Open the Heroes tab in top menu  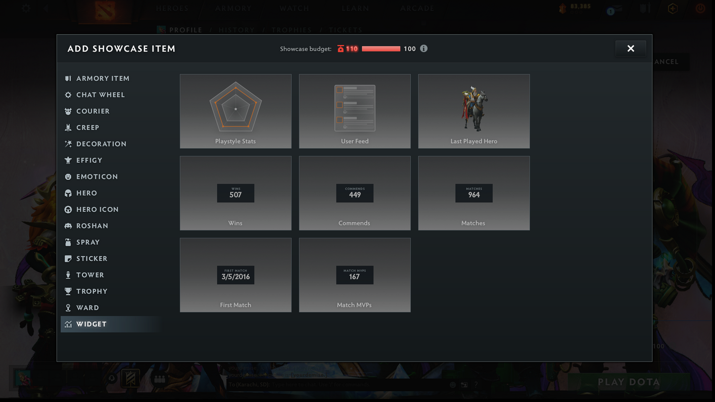pos(172,8)
